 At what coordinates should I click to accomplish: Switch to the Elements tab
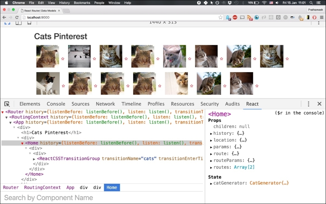click(x=30, y=104)
